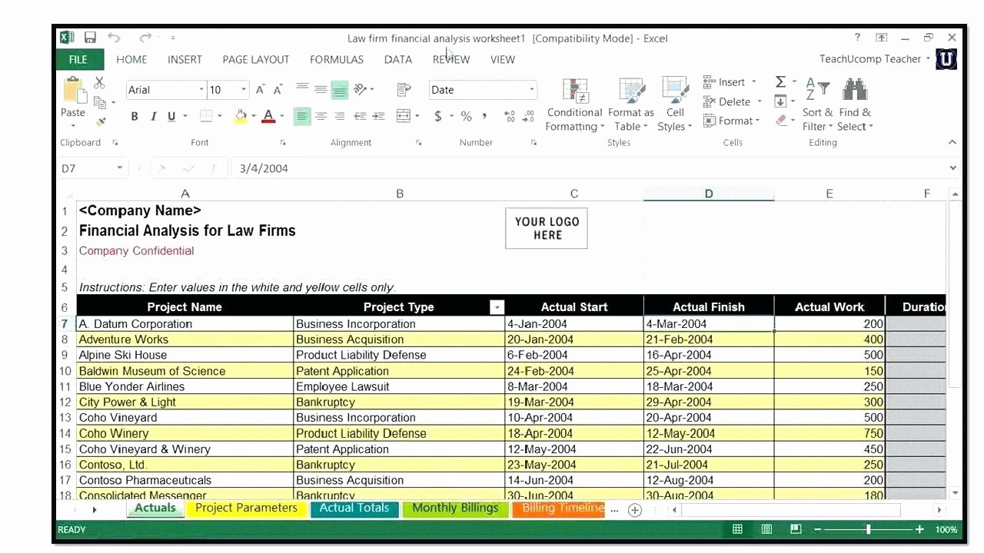Image resolution: width=984 pixels, height=553 pixels.
Task: Open Project Type column filter dropdown
Action: tap(497, 307)
